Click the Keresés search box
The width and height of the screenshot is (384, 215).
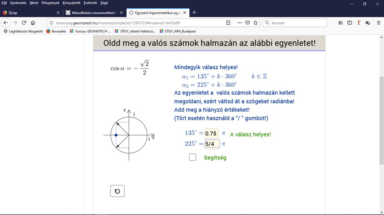(295, 23)
